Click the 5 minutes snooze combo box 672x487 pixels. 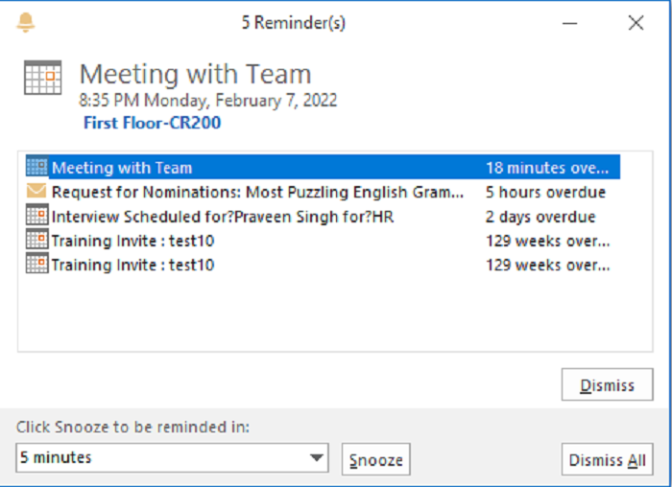coord(172,458)
